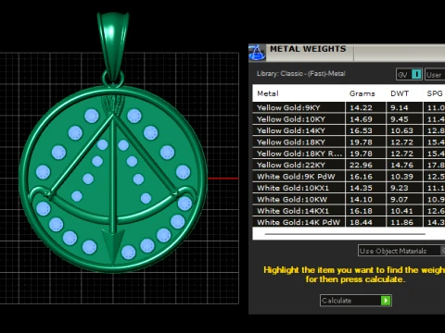Switch to the User library option
445x333 pixels.
[435, 74]
